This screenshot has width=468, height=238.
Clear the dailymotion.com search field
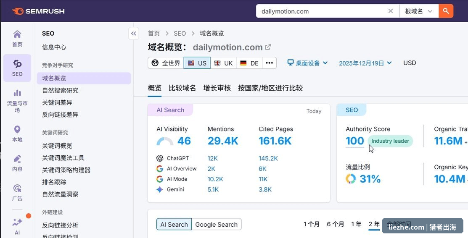coord(390,11)
